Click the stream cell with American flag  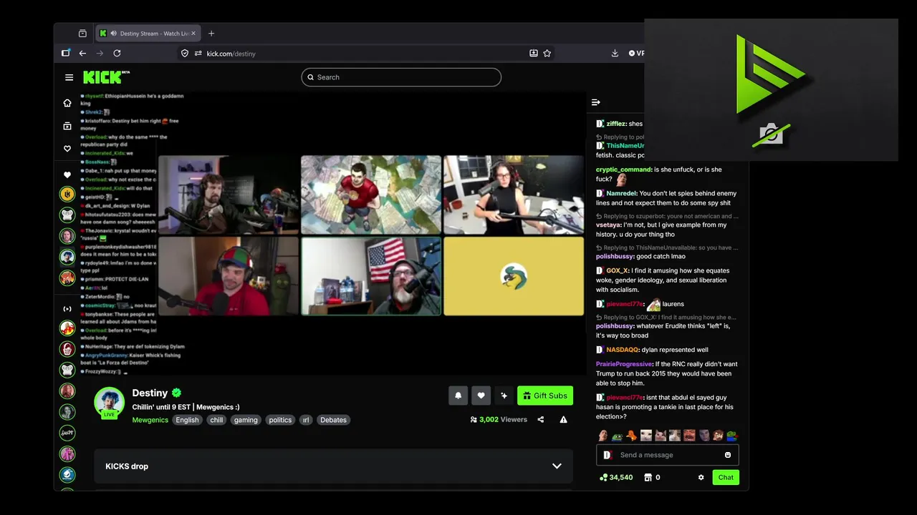coord(371,276)
